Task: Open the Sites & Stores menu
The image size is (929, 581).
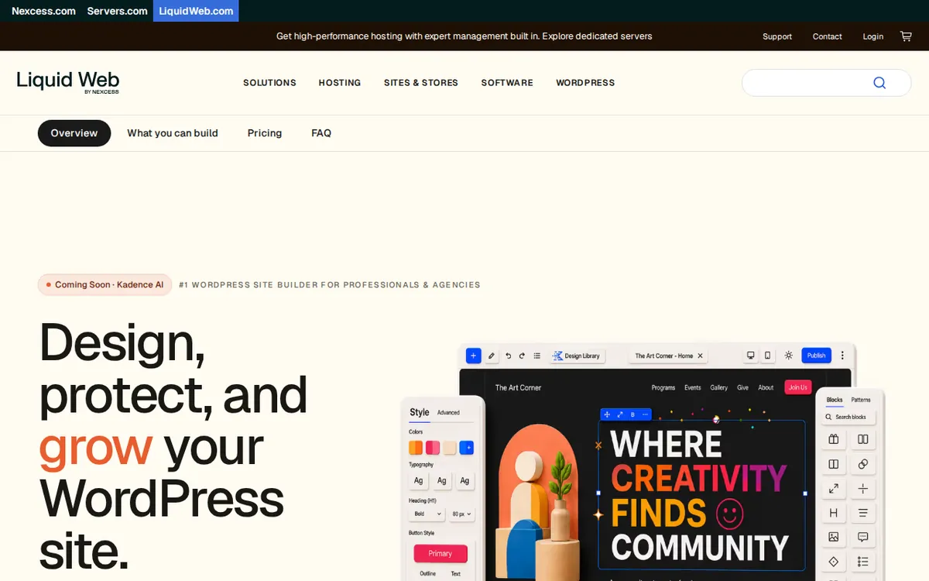Action: click(421, 83)
